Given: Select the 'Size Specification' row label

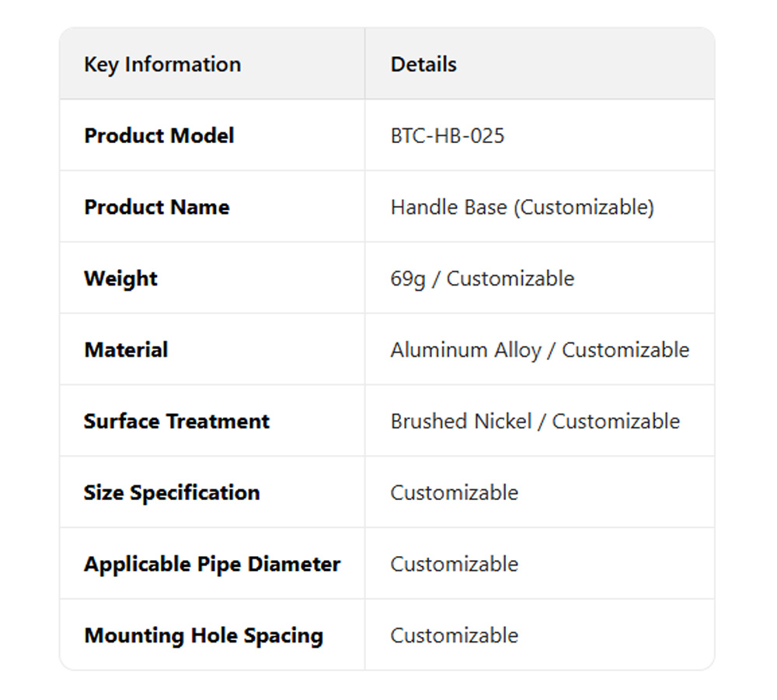Looking at the screenshot, I should pyautogui.click(x=172, y=493).
